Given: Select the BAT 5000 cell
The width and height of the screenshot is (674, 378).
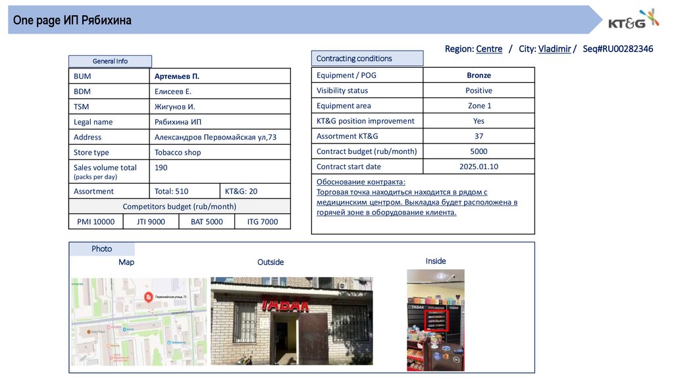Looking at the screenshot, I should [207, 221].
